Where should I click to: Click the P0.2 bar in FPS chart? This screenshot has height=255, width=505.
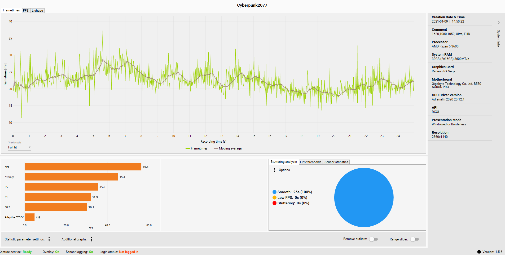(x=56, y=207)
